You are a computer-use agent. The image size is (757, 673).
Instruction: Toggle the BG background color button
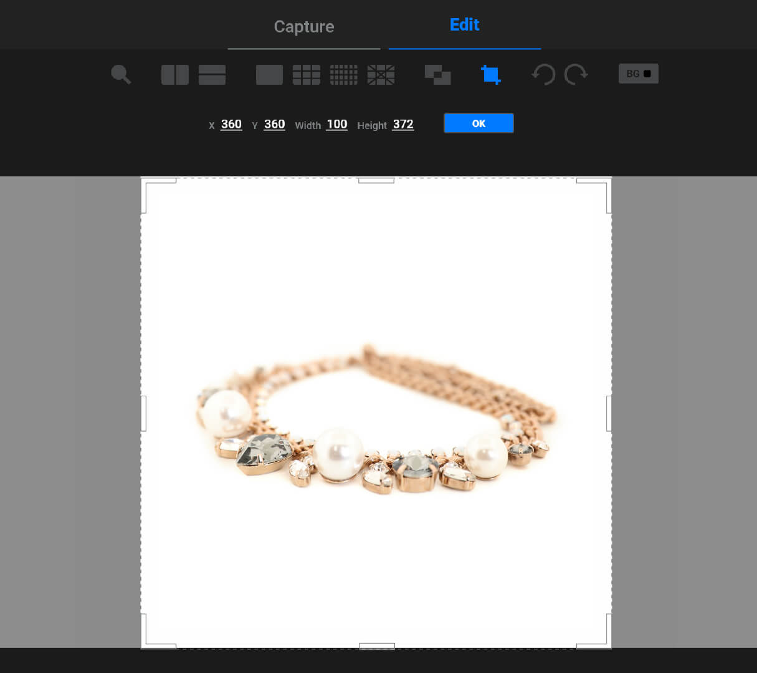639,74
